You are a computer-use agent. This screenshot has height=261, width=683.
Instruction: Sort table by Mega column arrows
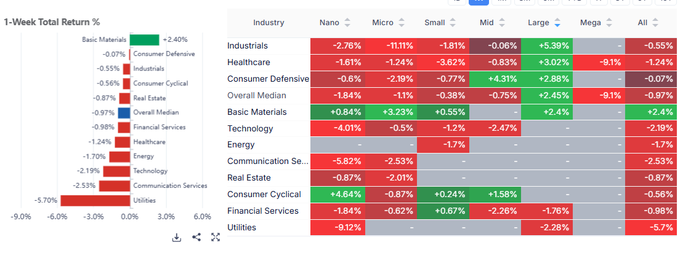coord(609,23)
